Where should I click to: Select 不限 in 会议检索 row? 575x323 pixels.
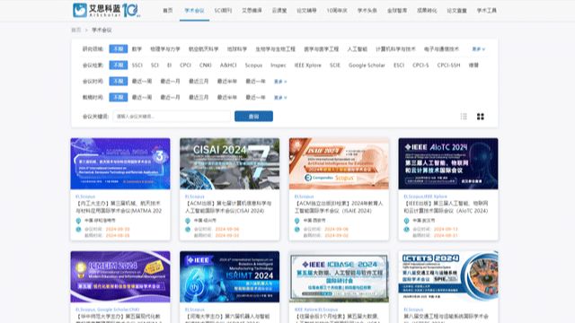[x=118, y=65]
